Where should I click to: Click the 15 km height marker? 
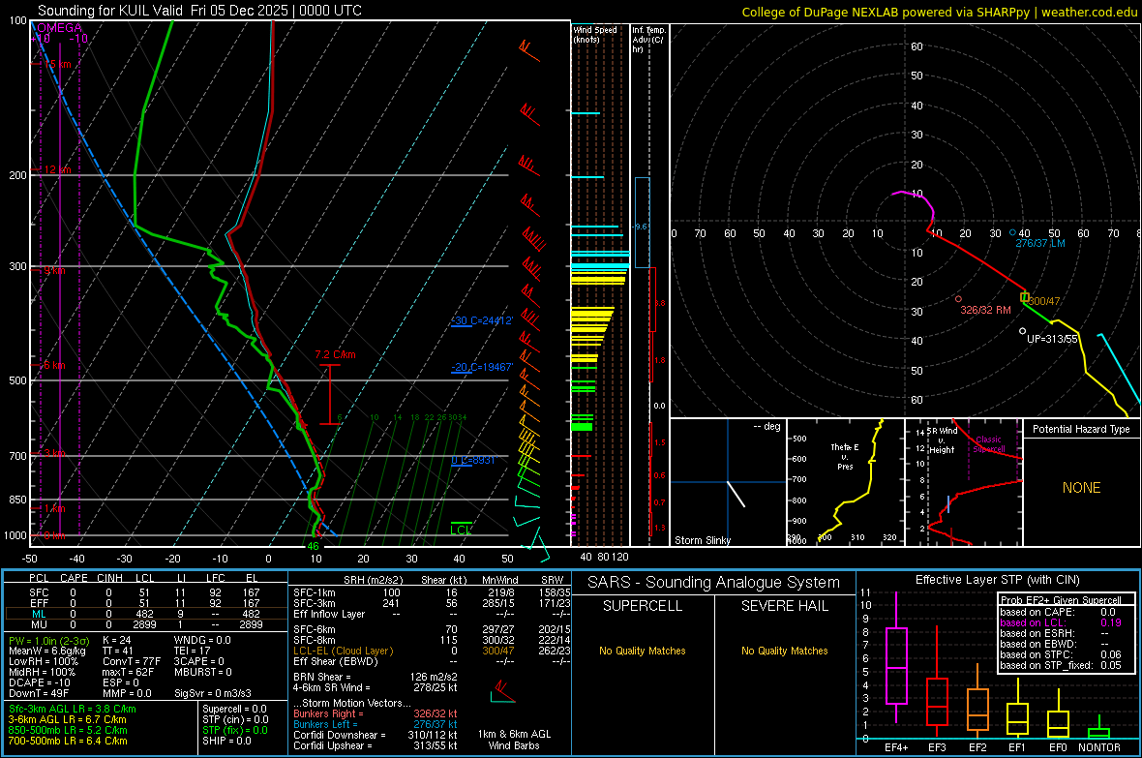(x=57, y=64)
